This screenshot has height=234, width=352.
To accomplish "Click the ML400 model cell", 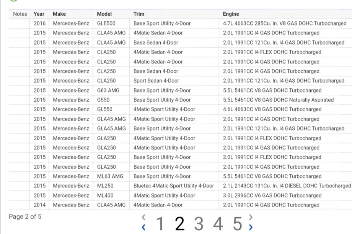I will [x=111, y=195].
